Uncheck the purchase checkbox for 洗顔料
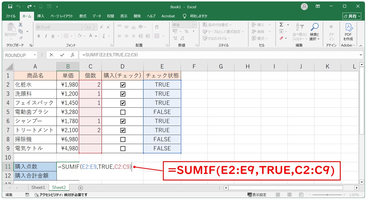This screenshot has width=367, height=200. 123,94
